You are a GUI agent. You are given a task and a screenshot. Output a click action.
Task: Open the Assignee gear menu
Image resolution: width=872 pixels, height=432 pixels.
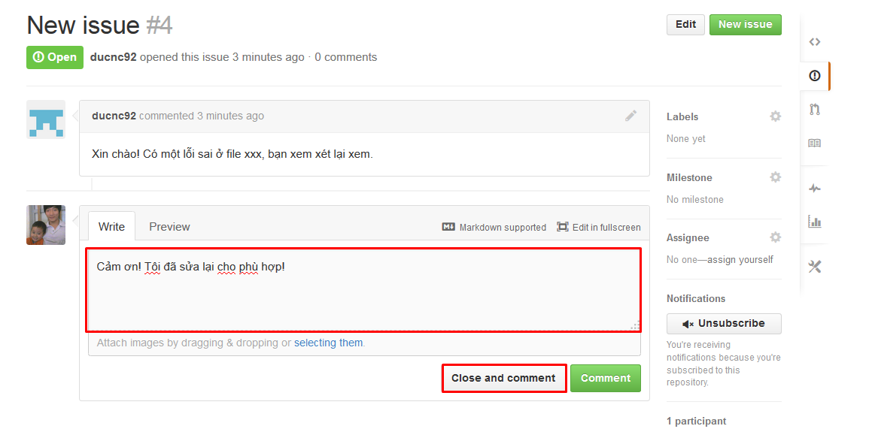click(x=775, y=237)
